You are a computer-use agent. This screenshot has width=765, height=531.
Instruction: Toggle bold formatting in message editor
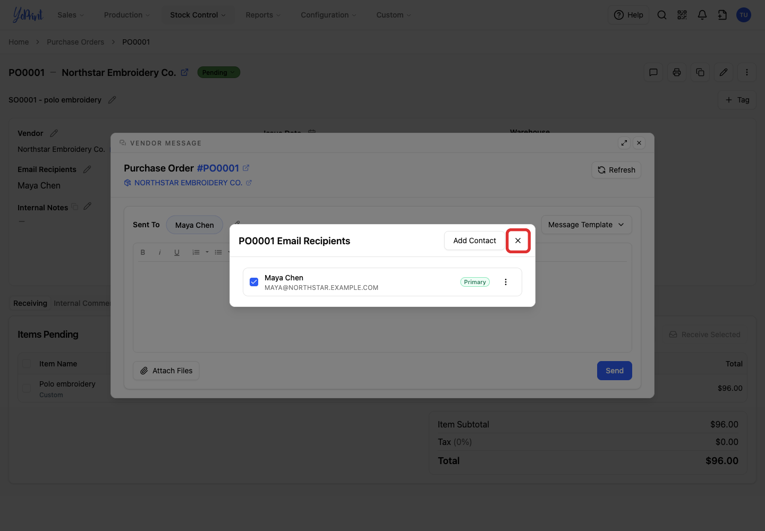tap(143, 252)
